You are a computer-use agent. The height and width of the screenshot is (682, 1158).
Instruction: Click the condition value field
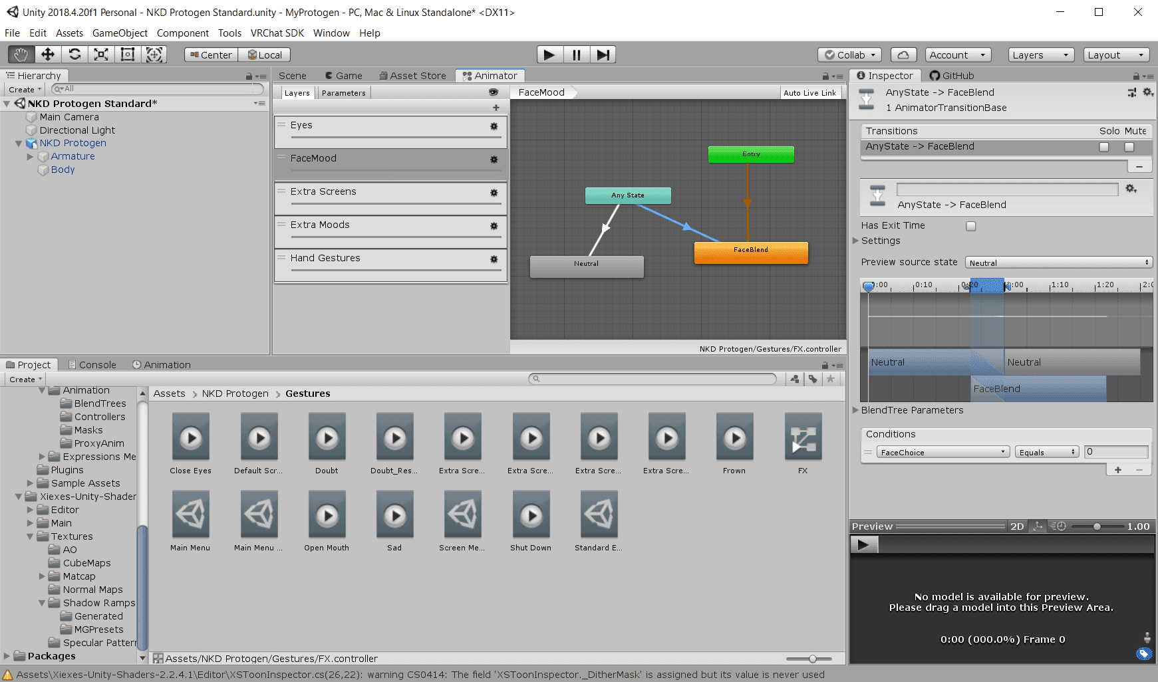(x=1116, y=452)
